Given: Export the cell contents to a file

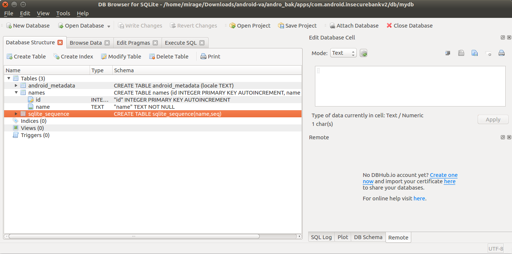Looking at the screenshot, I should tap(475, 53).
